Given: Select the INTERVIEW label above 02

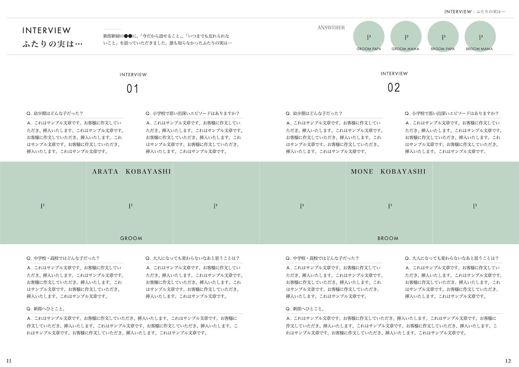Looking at the screenshot, I should point(394,74).
